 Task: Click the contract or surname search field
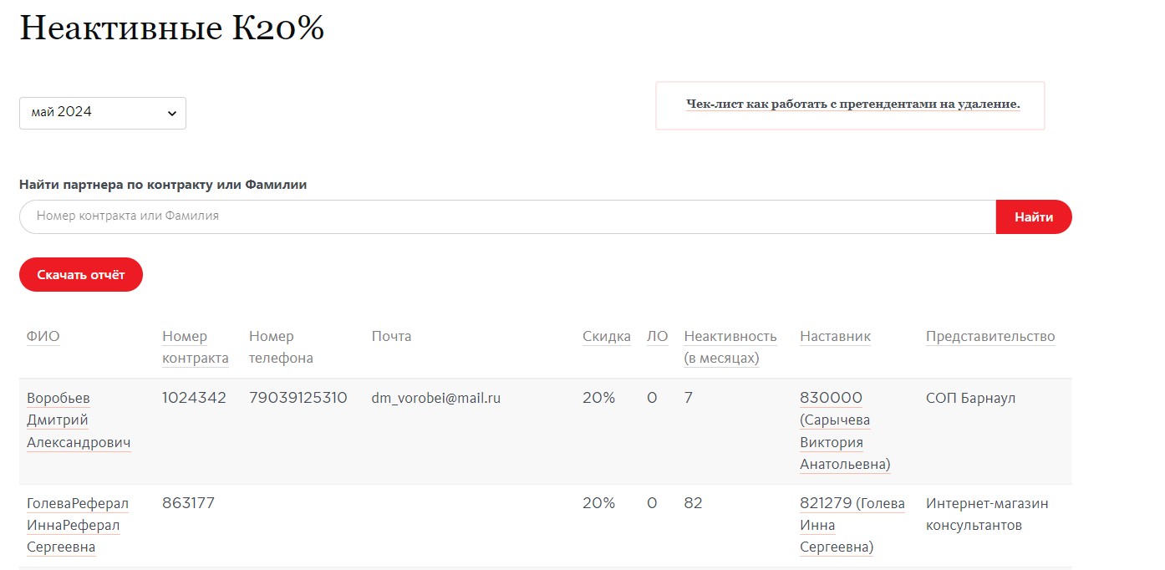(x=507, y=216)
